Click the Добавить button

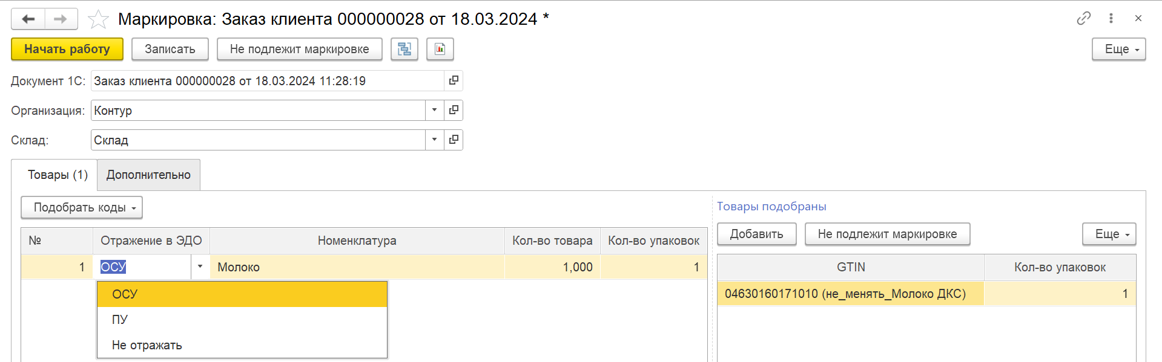[x=757, y=234]
